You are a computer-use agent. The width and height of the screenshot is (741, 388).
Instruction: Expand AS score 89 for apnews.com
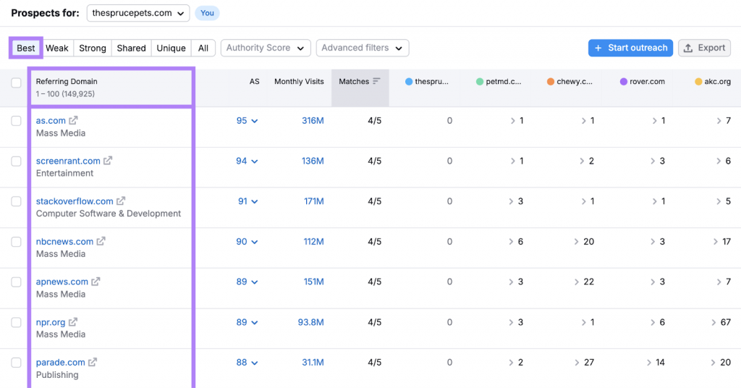click(247, 282)
